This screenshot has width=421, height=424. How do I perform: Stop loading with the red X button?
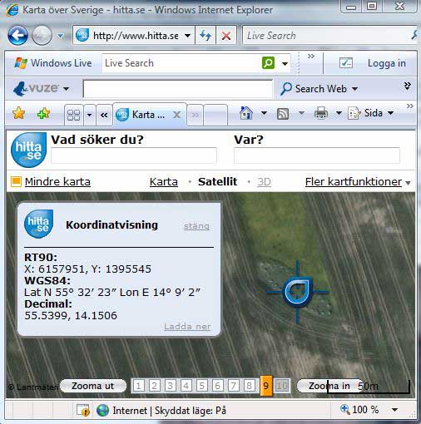(x=226, y=36)
